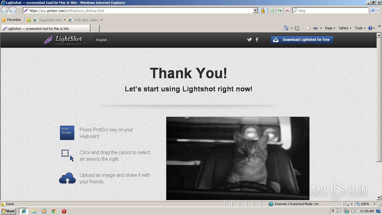Open the search provider dropdown arrow
382x215 pixels.
click(378, 10)
